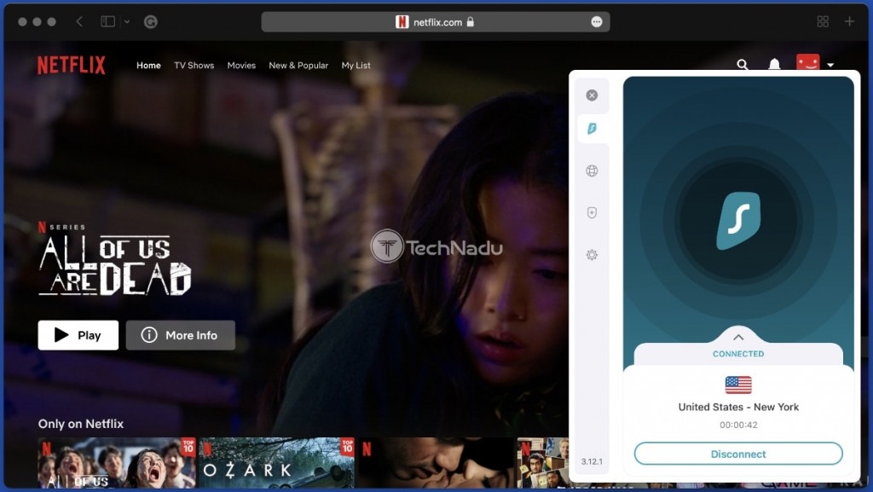Open Surfshark settings gear
Screen dimensions: 873x492
(x=592, y=255)
